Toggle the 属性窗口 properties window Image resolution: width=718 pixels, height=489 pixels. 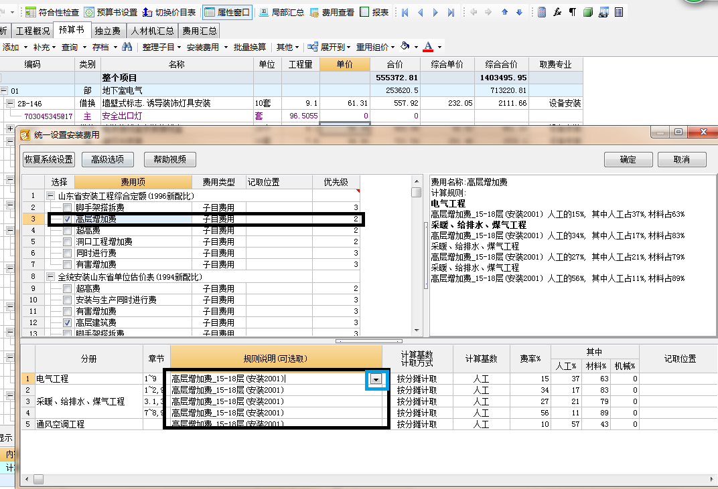pyautogui.click(x=227, y=12)
